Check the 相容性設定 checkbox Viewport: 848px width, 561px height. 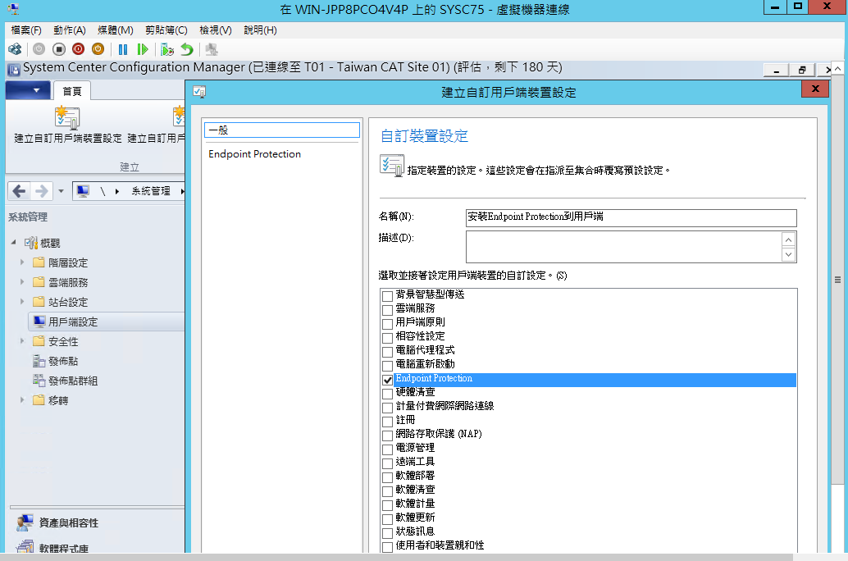[x=387, y=338]
